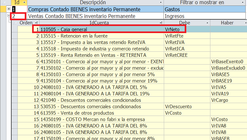Select 41350104 Comercio al por mayor 19%

101,81
